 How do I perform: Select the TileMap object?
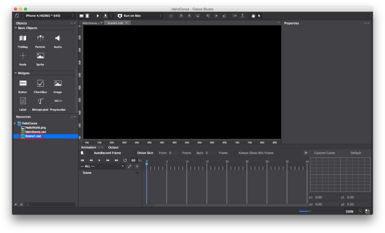23,41
